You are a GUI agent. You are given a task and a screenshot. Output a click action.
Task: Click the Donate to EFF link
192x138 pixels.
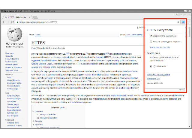click(154, 79)
